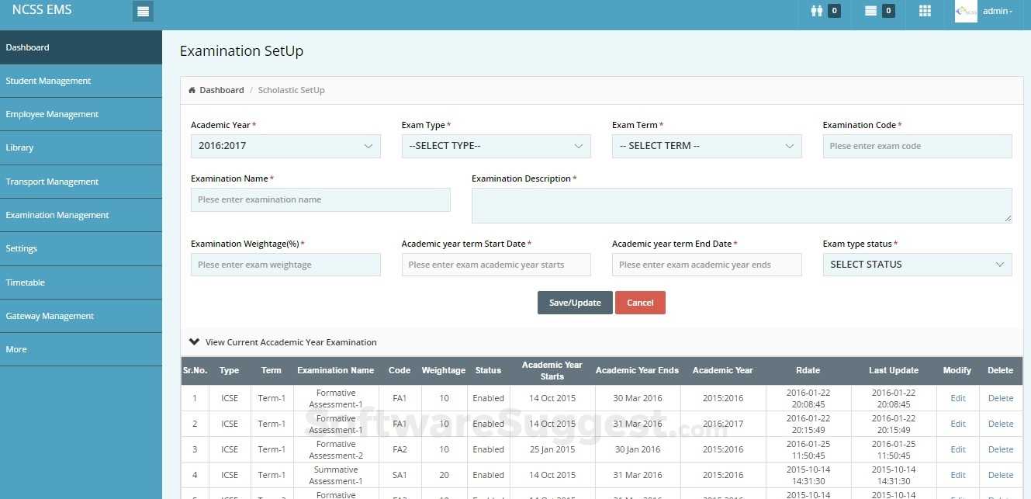The height and width of the screenshot is (499, 1031).
Task: Delete row 4 Summative Assessment-1
Action: [1001, 475]
